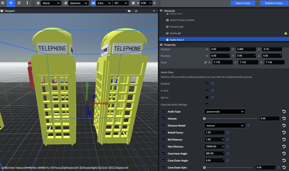
Task: Toggle the magnet snapping button
Action: (93, 3)
